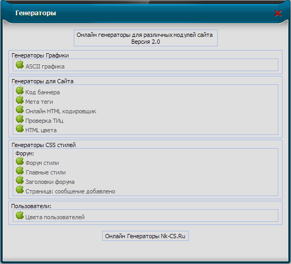This screenshot has width=291, height=264.
Task: Click apple icon next to Онлайн HTML кодировщик
Action: click(20, 109)
